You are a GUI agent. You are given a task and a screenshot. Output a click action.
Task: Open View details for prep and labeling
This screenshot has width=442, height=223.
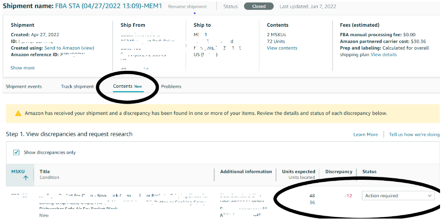[384, 55]
